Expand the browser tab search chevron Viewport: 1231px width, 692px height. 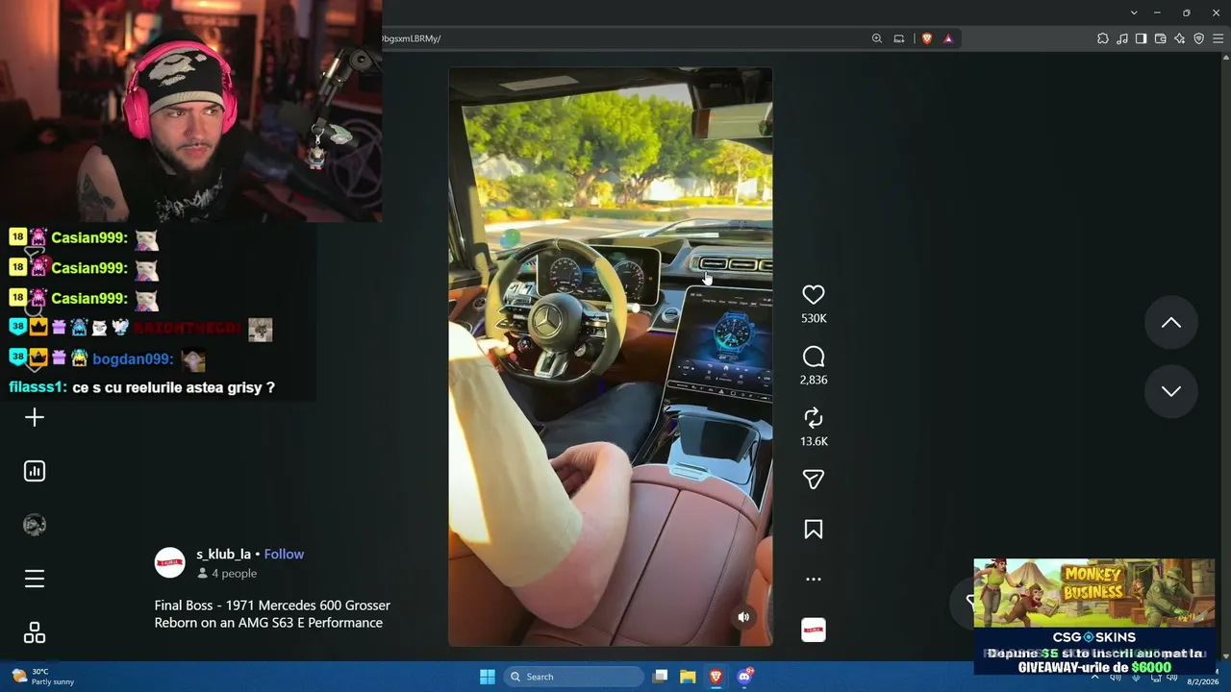click(1134, 12)
